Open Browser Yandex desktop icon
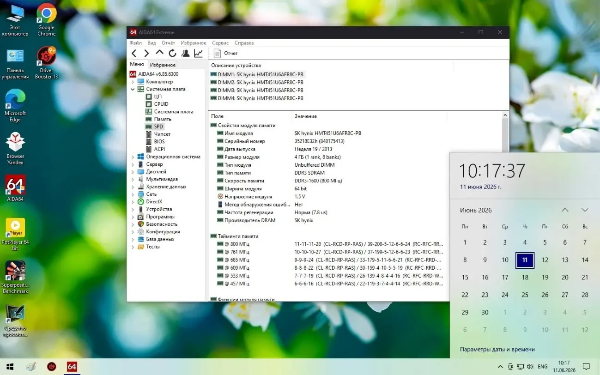The image size is (600, 375). 15,148
